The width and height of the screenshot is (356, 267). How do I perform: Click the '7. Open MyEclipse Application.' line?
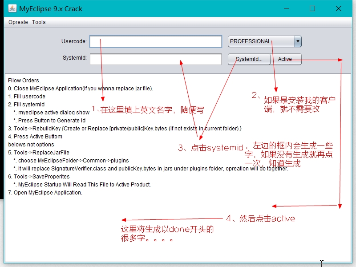click(45, 193)
